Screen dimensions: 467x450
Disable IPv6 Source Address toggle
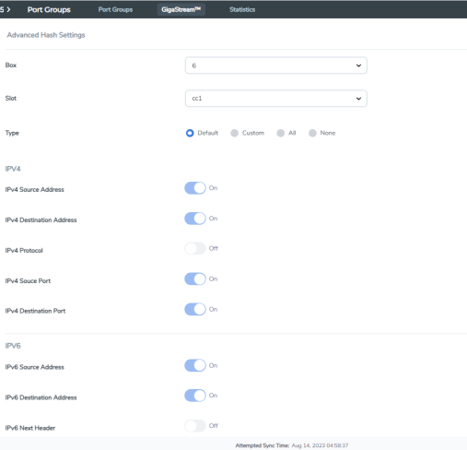click(195, 365)
